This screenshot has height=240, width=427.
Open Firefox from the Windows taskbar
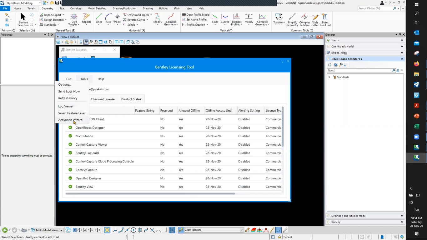click(416, 64)
